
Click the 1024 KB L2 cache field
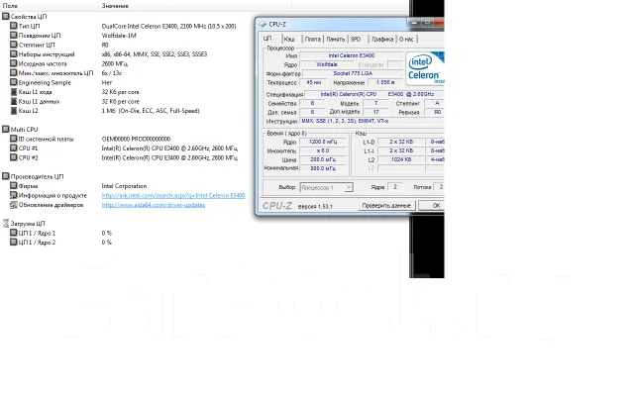[x=401, y=159]
